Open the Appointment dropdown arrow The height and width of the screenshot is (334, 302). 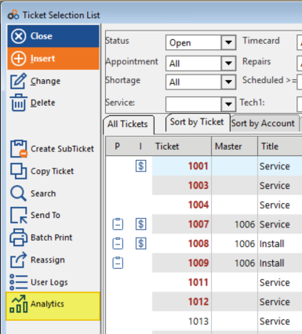[228, 64]
